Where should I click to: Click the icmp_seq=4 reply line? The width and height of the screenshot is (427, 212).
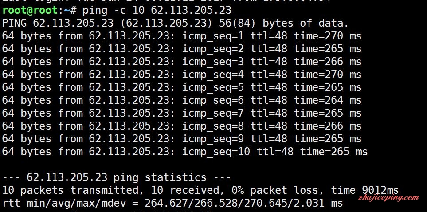[182, 75]
